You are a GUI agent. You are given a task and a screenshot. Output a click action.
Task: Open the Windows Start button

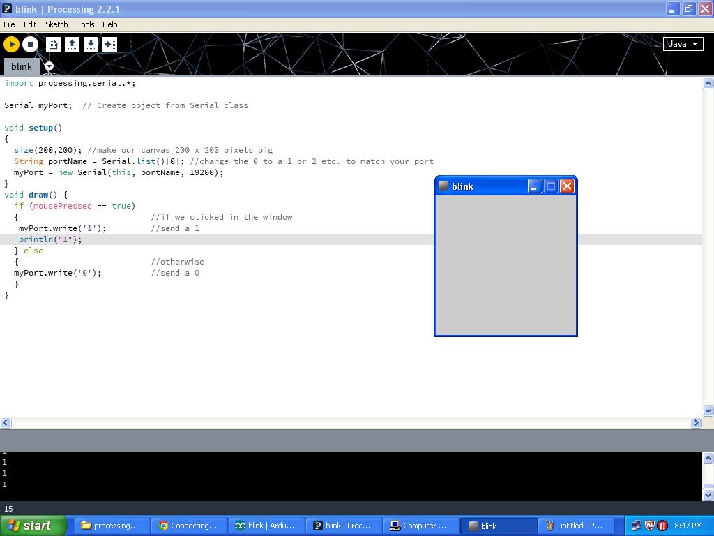click(x=33, y=526)
